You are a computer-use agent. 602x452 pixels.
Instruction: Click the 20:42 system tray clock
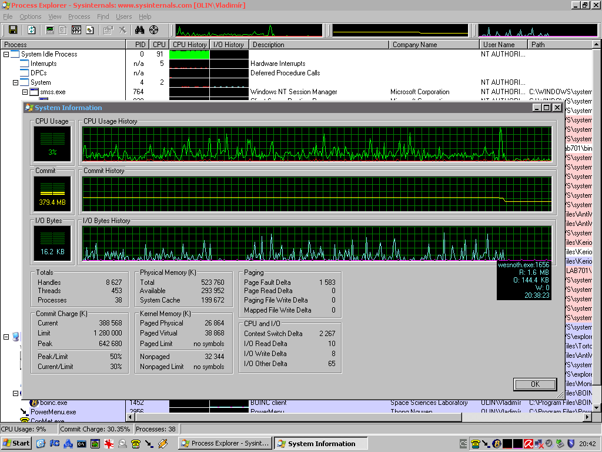point(587,444)
